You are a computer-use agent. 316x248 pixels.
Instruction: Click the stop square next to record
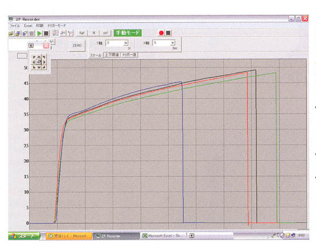[x=169, y=33]
